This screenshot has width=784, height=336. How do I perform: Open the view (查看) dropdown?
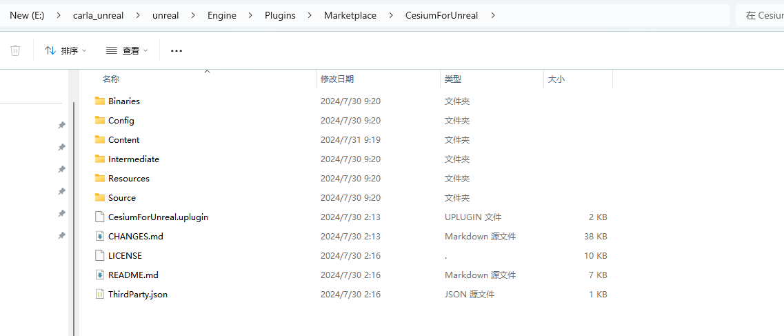pyautogui.click(x=127, y=50)
